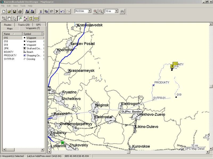The image size is (213, 159).
Task: Undo the last action
Action: coord(63,11)
